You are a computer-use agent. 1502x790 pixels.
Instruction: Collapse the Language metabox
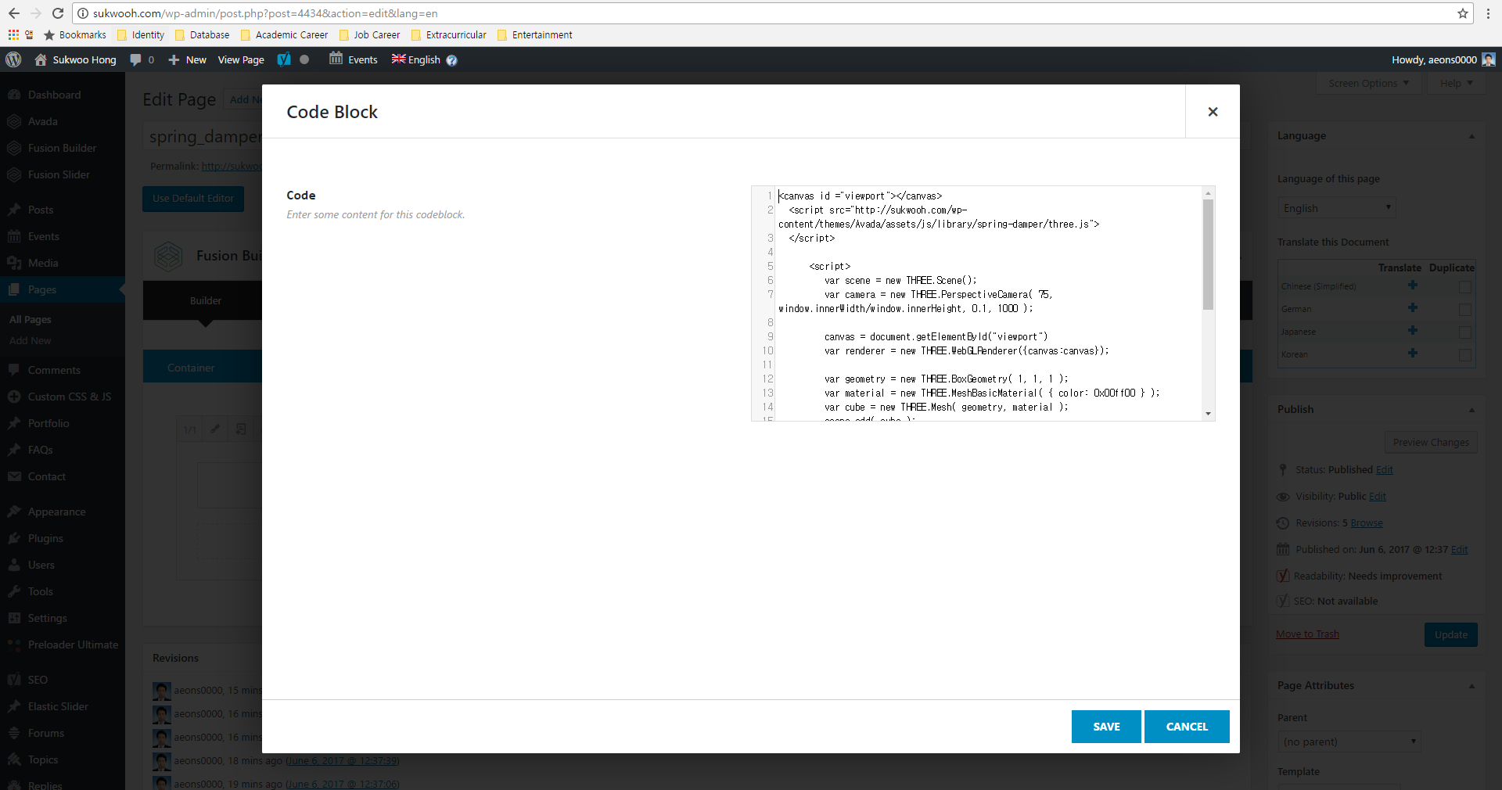click(x=1471, y=136)
